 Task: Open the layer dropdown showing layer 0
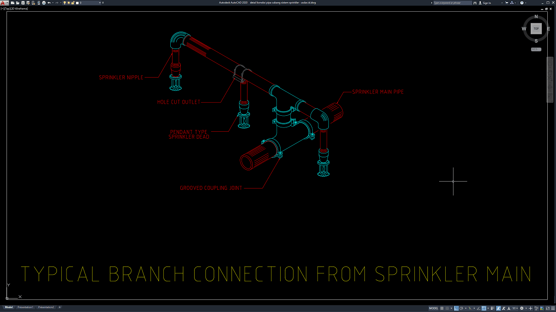click(89, 3)
